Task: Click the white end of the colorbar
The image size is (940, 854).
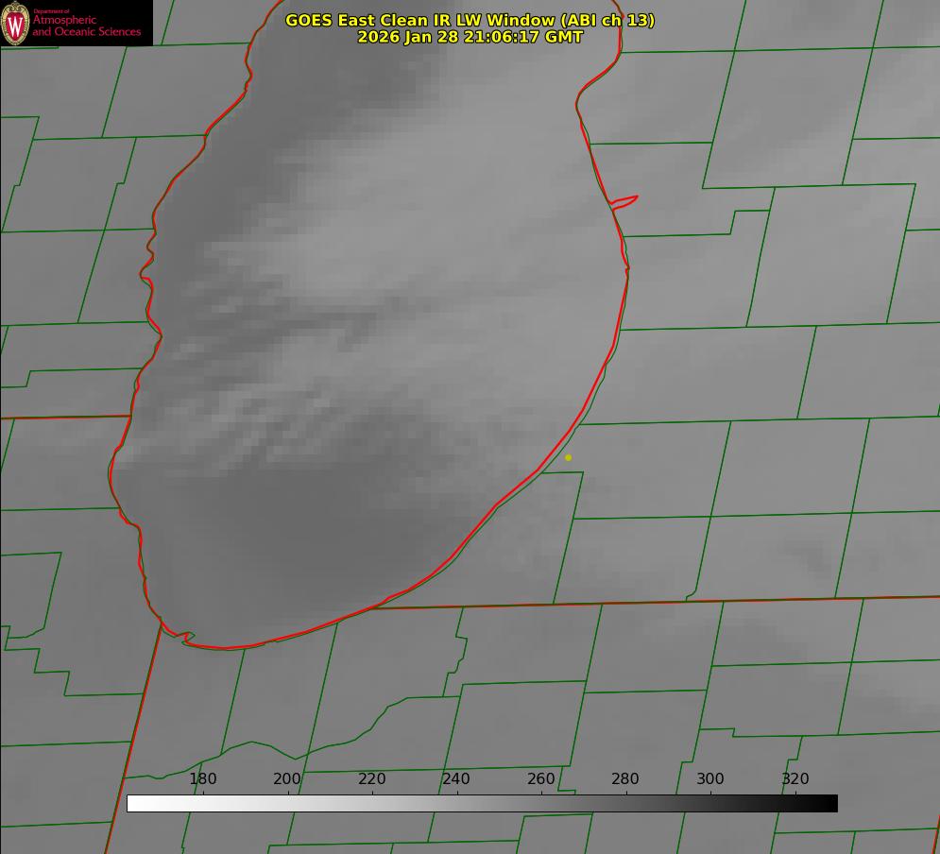Action: [x=134, y=804]
